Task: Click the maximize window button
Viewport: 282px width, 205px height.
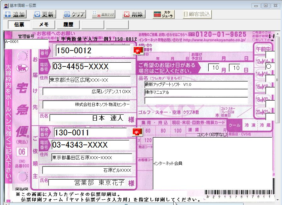Action: [266, 6]
